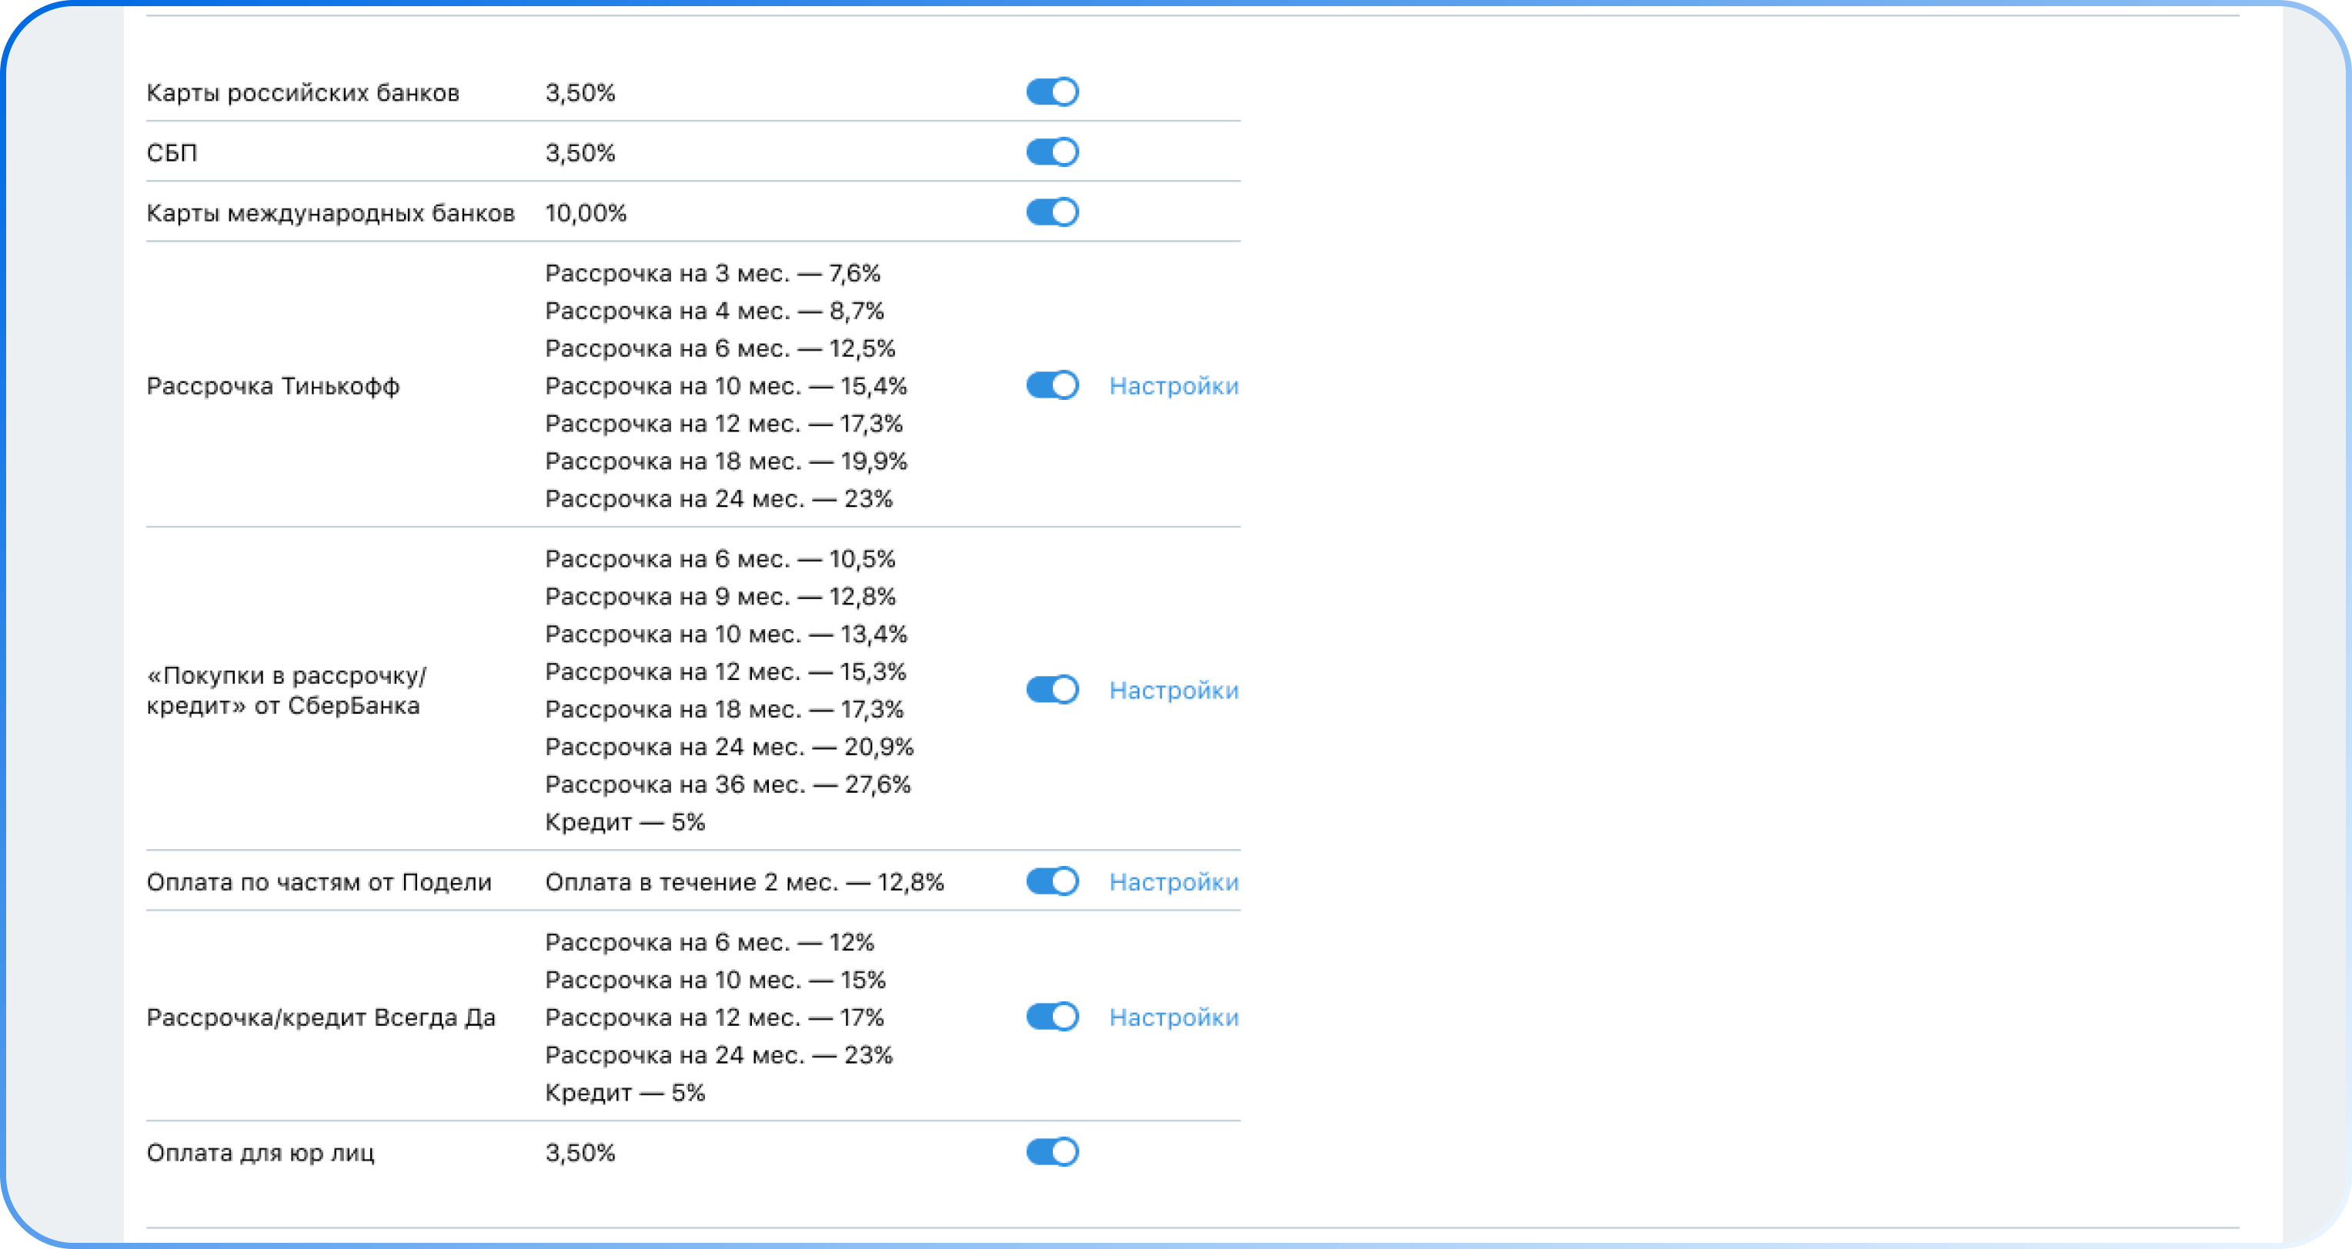Image resolution: width=2352 pixels, height=1249 pixels.
Task: Click the Рассрочка Тинькофф row title
Action: 273,387
